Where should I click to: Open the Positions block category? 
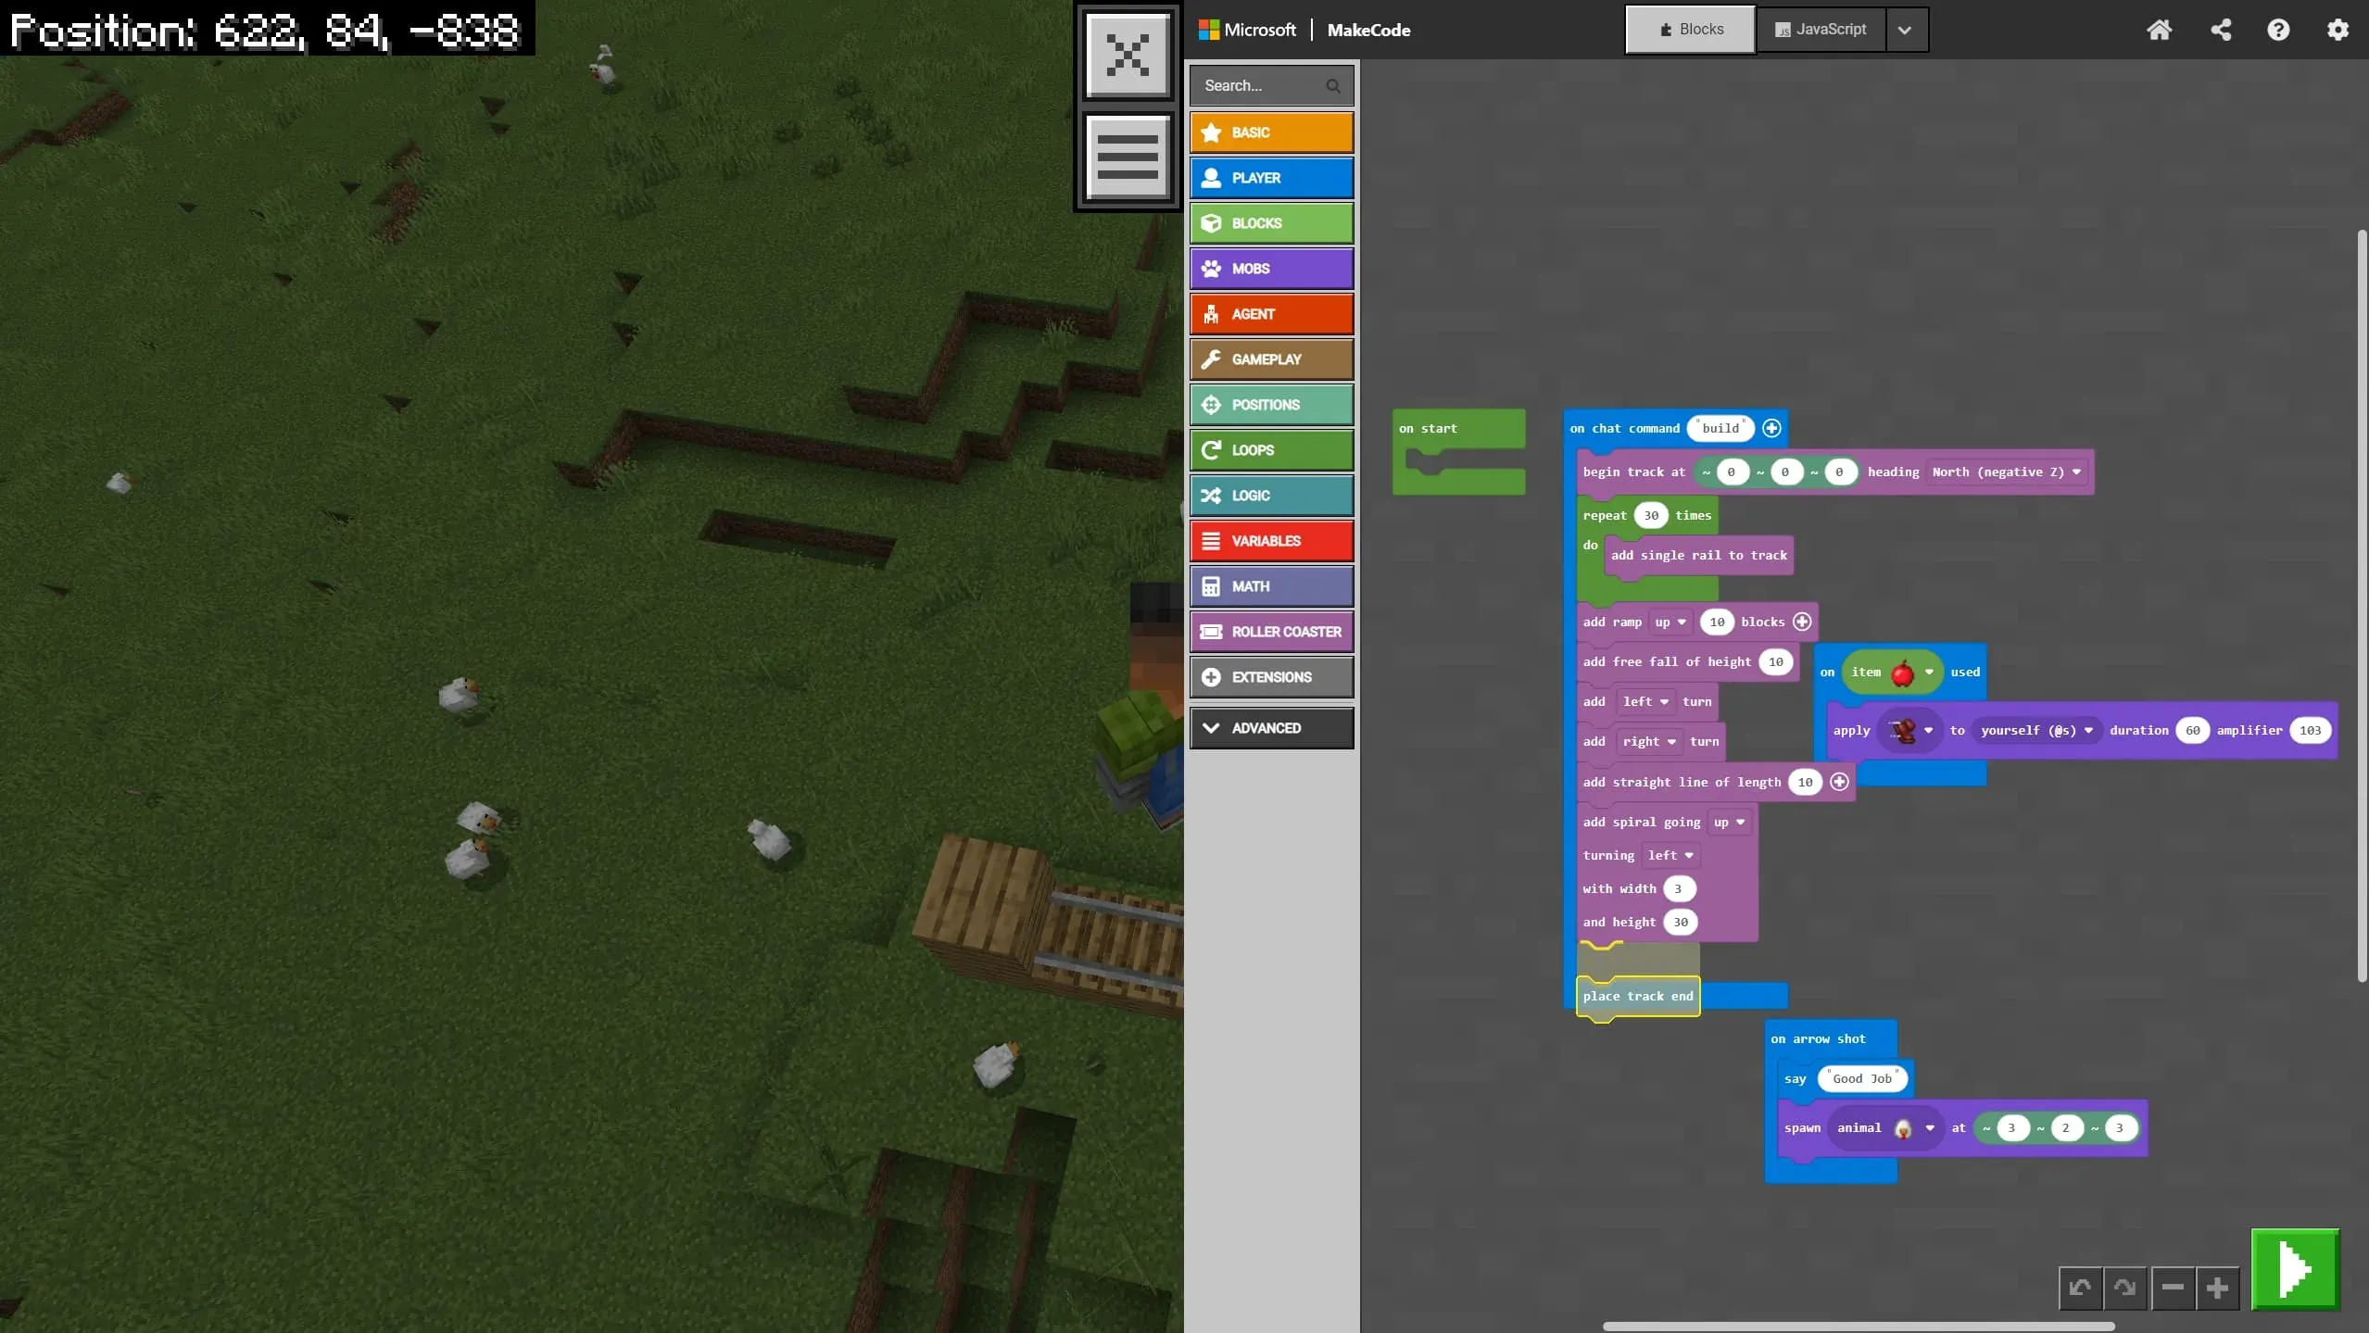(x=1271, y=405)
